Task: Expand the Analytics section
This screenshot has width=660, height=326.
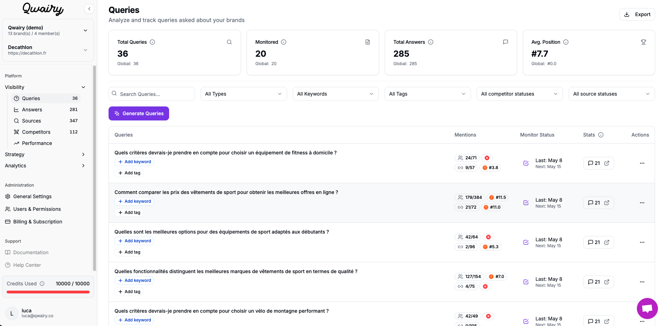Action: pos(46,166)
